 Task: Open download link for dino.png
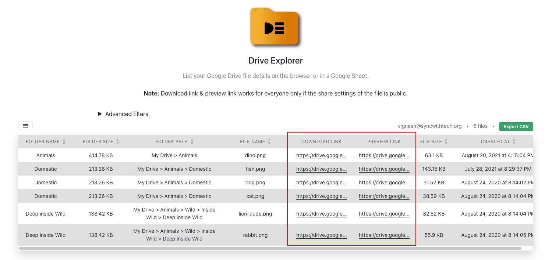[322, 155]
